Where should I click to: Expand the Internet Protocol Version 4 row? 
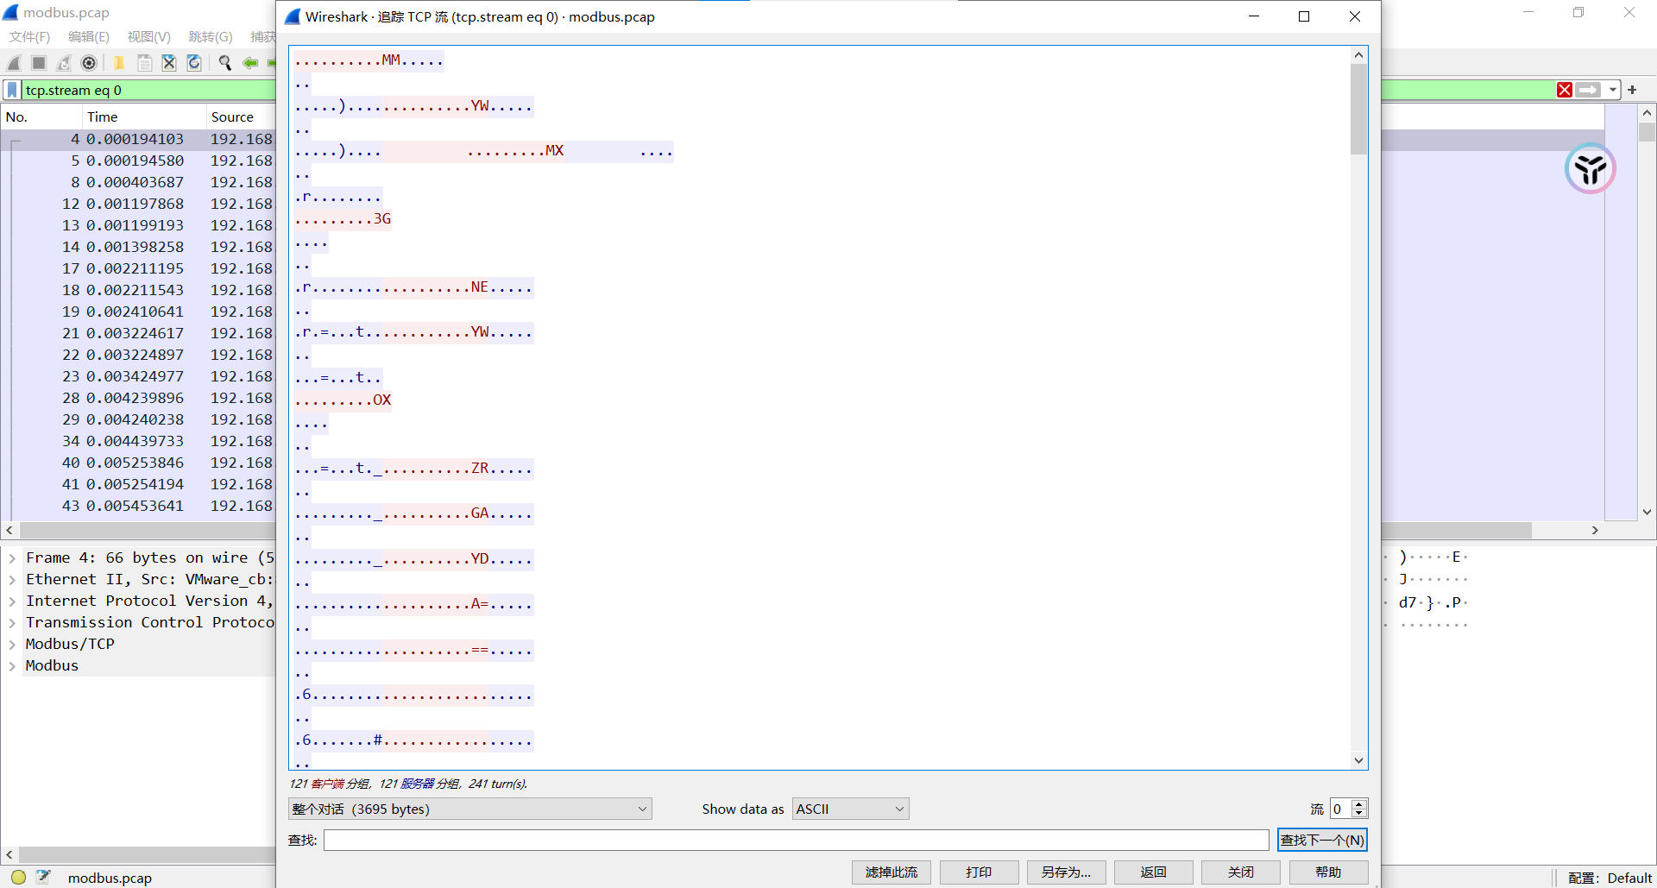click(x=12, y=601)
